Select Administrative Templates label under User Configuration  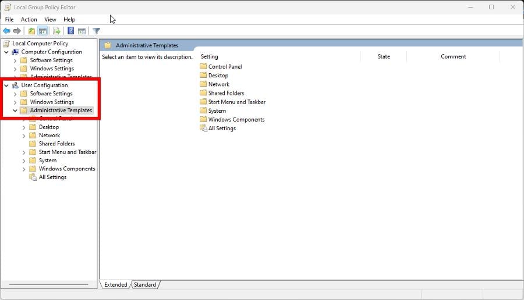[x=61, y=110]
